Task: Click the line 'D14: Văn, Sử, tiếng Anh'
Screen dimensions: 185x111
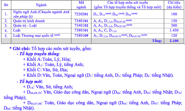Action: [48, 87]
